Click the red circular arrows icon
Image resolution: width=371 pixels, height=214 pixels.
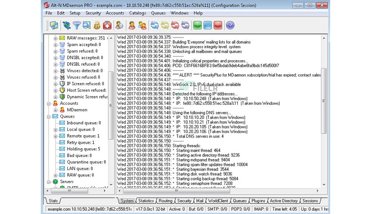(175, 25)
